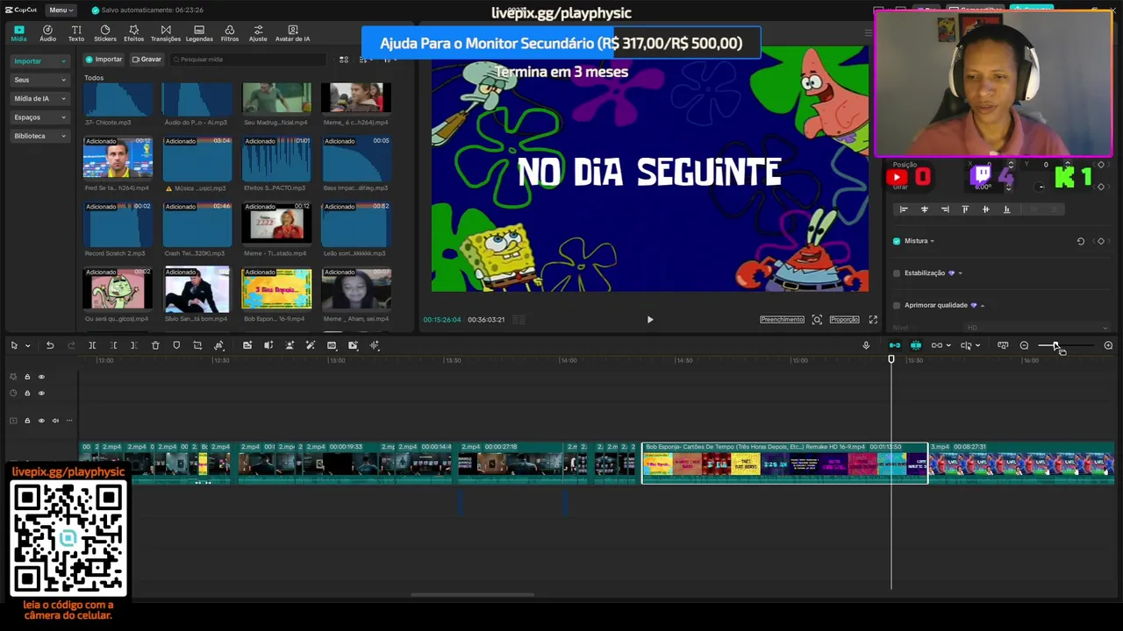This screenshot has width=1123, height=631.
Task: Click the AI magic wand toolbar icon
Action: [311, 345]
